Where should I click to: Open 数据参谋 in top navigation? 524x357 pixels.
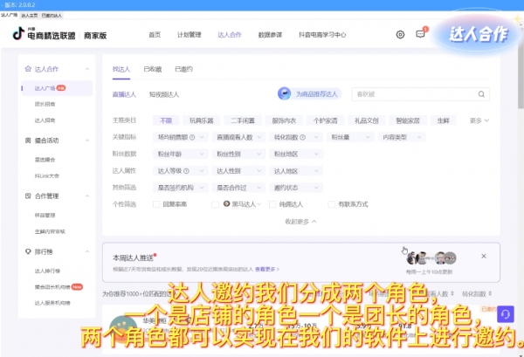270,35
